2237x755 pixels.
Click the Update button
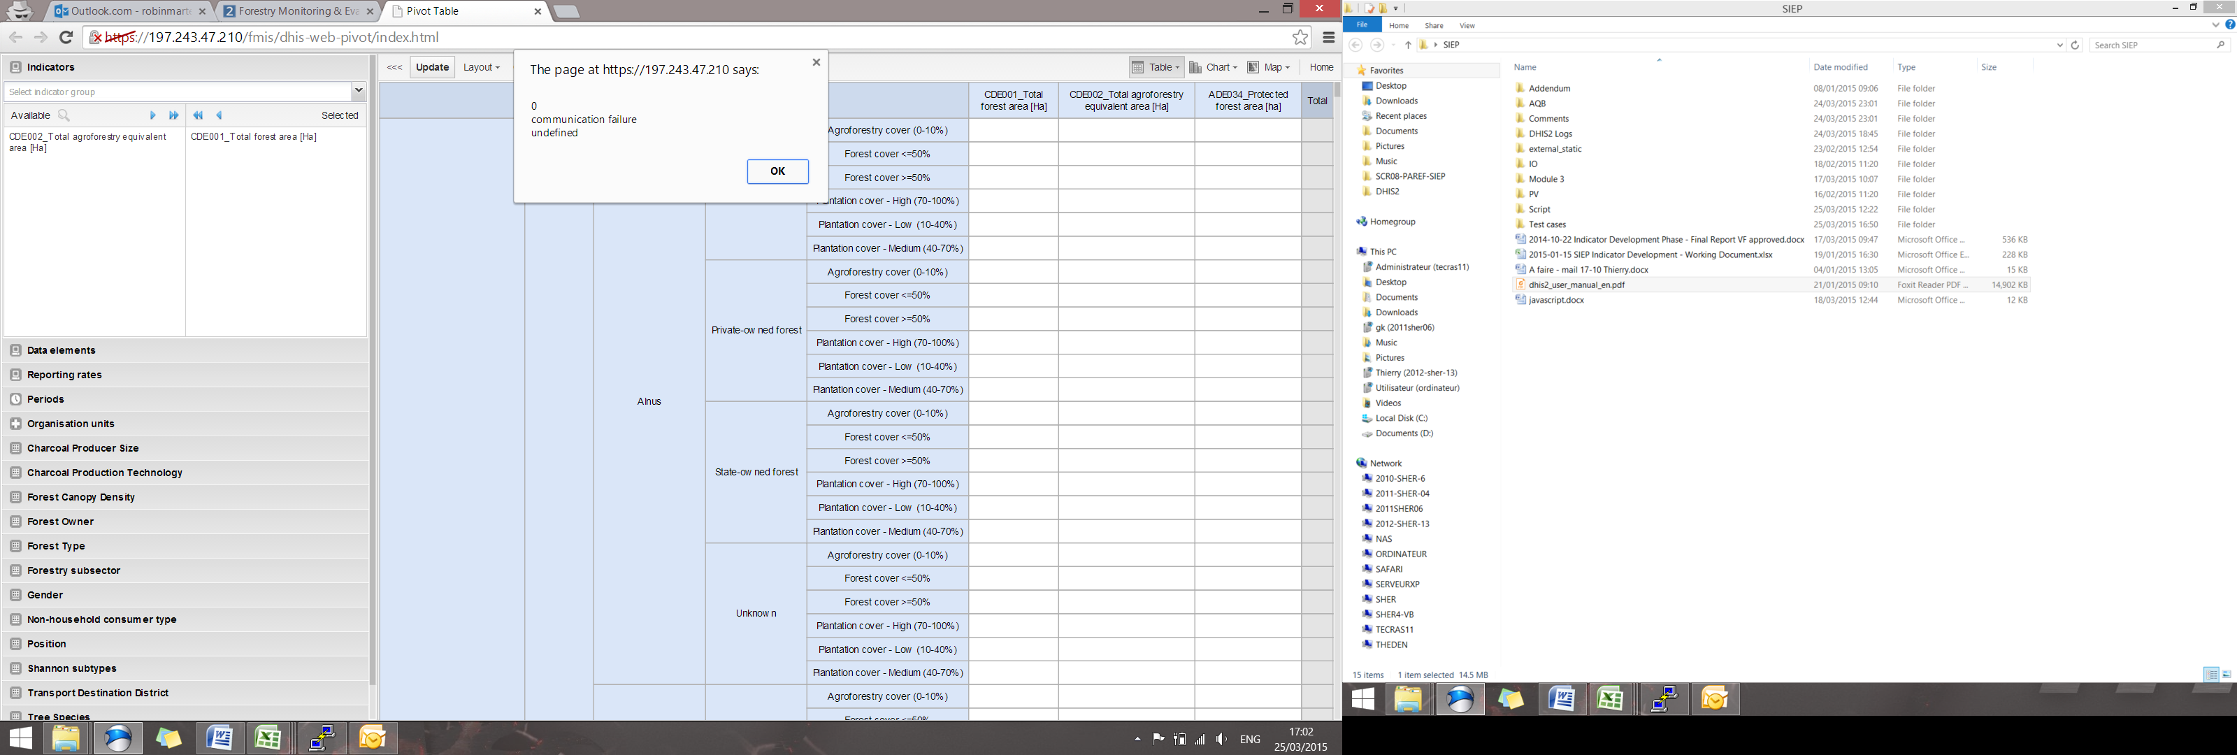431,68
